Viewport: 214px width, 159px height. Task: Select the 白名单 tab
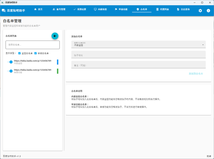click(142, 9)
